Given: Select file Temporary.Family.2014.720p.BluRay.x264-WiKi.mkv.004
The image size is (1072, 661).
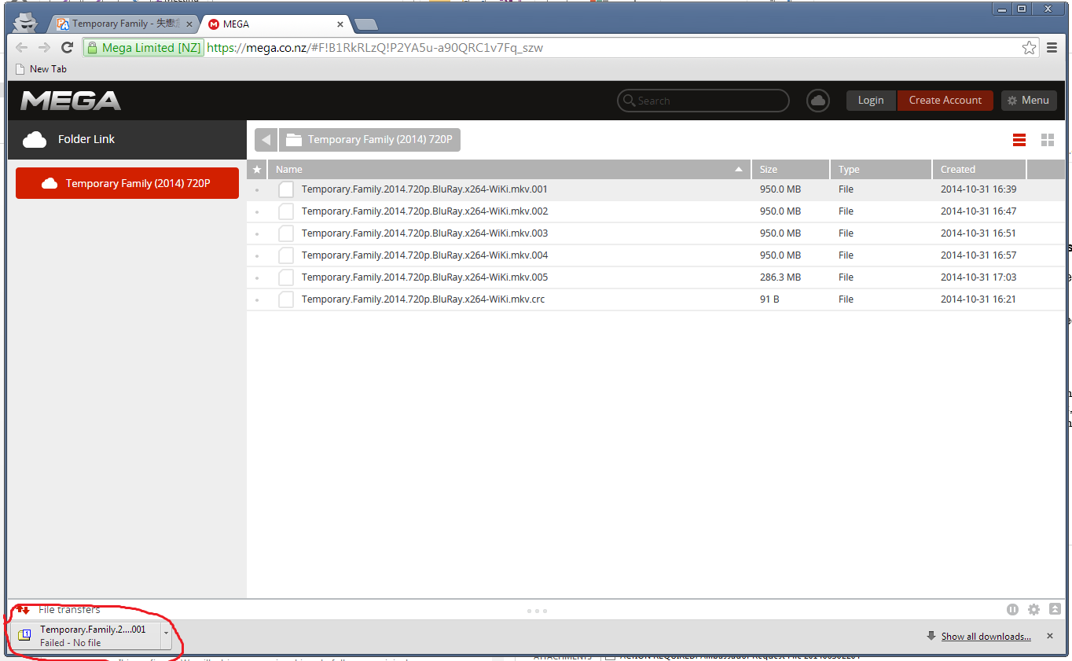Looking at the screenshot, I should pos(424,255).
